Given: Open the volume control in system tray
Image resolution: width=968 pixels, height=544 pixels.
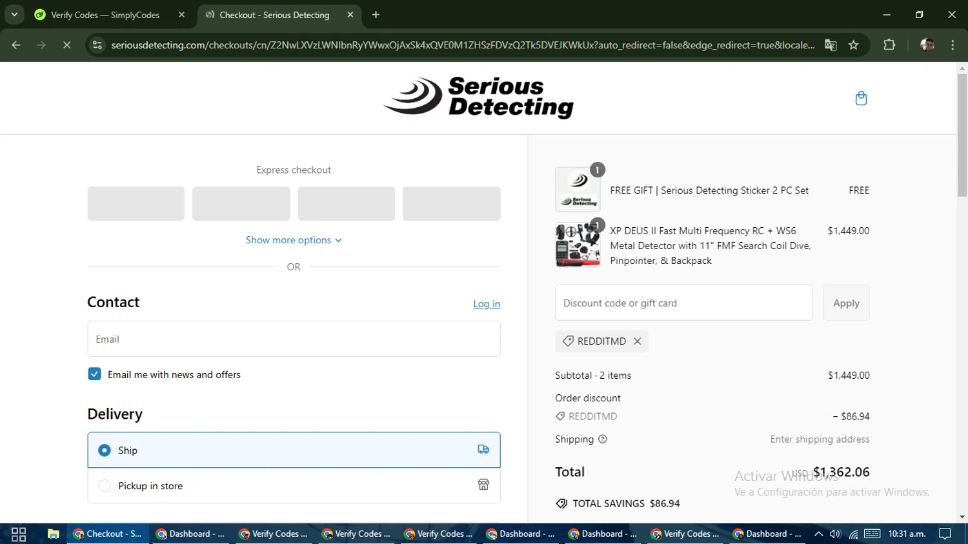Looking at the screenshot, I should [x=835, y=534].
